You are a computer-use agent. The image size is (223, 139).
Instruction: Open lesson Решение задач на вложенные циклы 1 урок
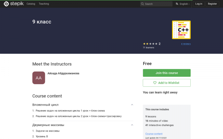click(70, 110)
